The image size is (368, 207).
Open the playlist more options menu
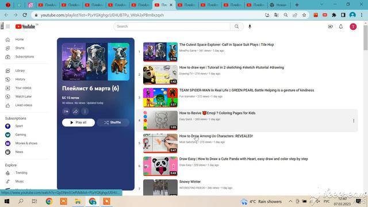[x=85, y=112]
